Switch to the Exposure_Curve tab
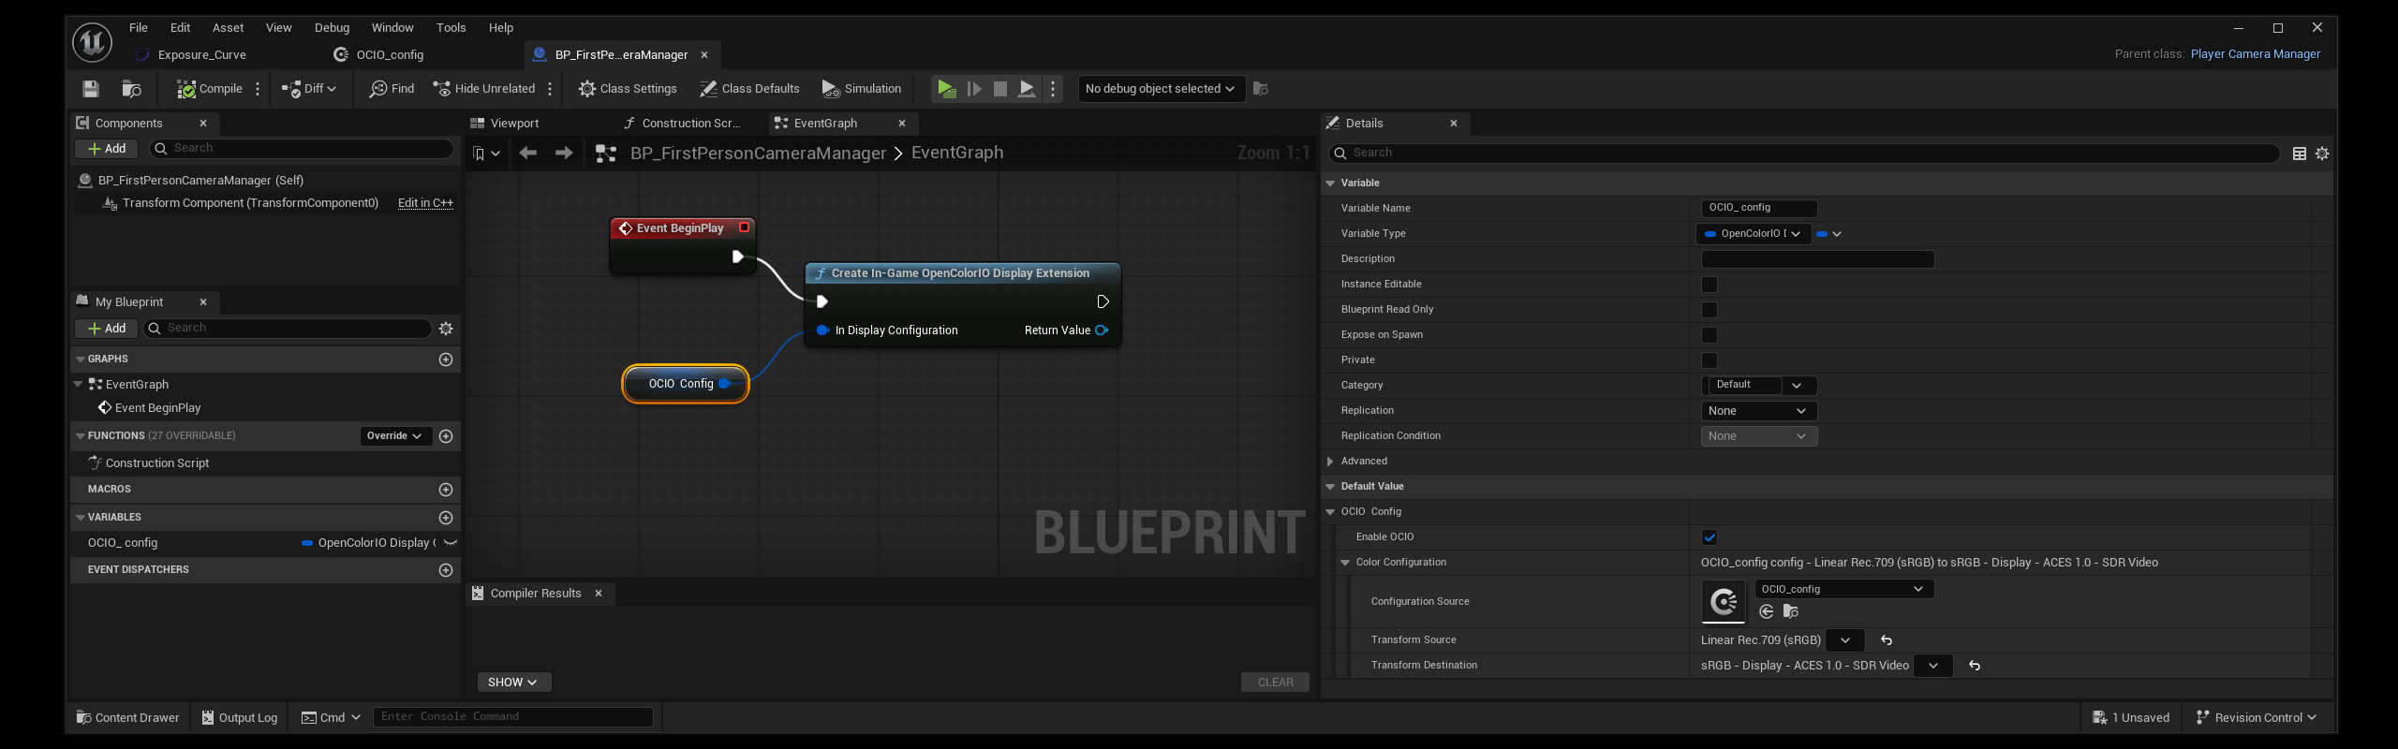The height and width of the screenshot is (749, 2398). (201, 55)
